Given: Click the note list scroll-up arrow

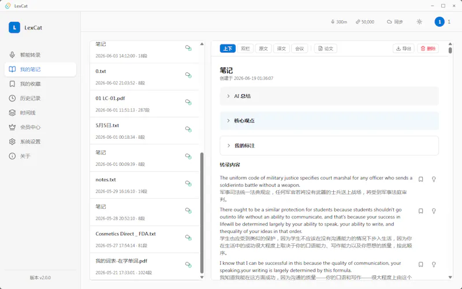Looking at the screenshot, I should (x=202, y=44).
